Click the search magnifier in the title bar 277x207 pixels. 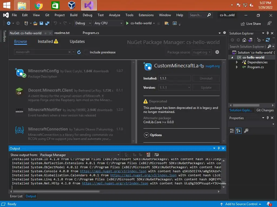pos(209,15)
